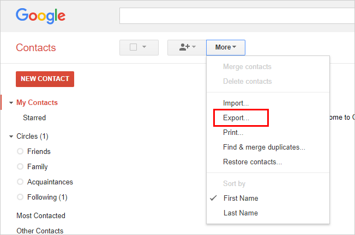Open the Starred contacts group
This screenshot has height=235, width=355.
pos(34,117)
